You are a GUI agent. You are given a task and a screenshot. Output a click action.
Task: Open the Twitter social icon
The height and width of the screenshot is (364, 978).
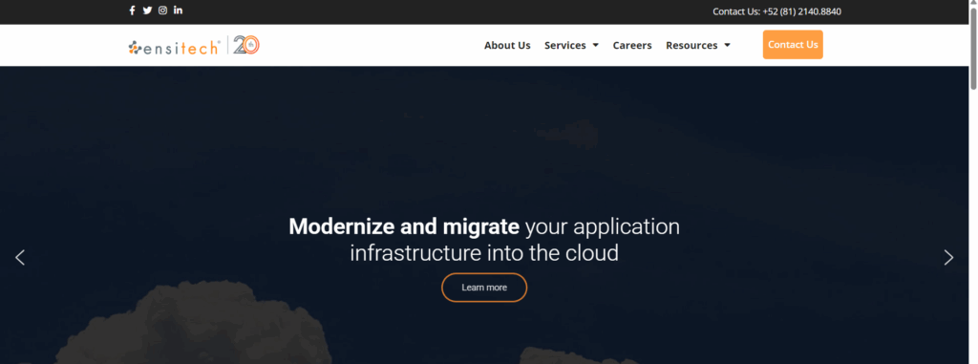147,10
